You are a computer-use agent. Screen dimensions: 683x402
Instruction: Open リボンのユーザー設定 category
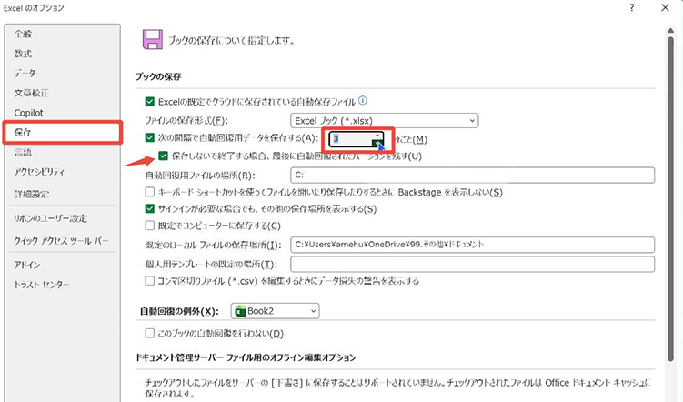51,218
